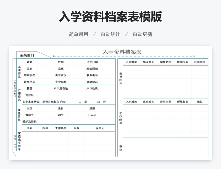Select the 姓名 header in family table
Image resolution: width=221 pixels, height=169 pixels.
point(45,128)
